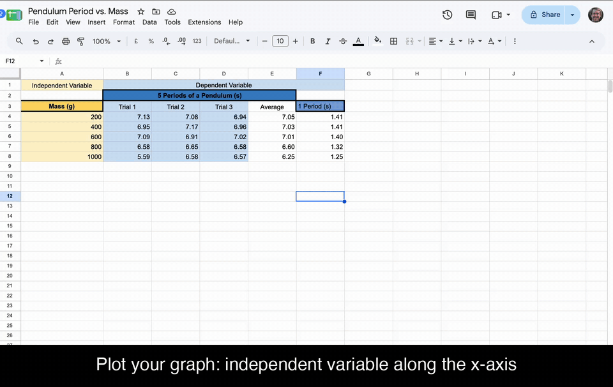Click the undo arrow in toolbar
The height and width of the screenshot is (387, 613).
[x=36, y=41]
